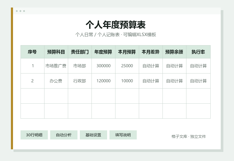Click the row number 1 cell
This screenshot has width=234, height=161.
point(32,66)
